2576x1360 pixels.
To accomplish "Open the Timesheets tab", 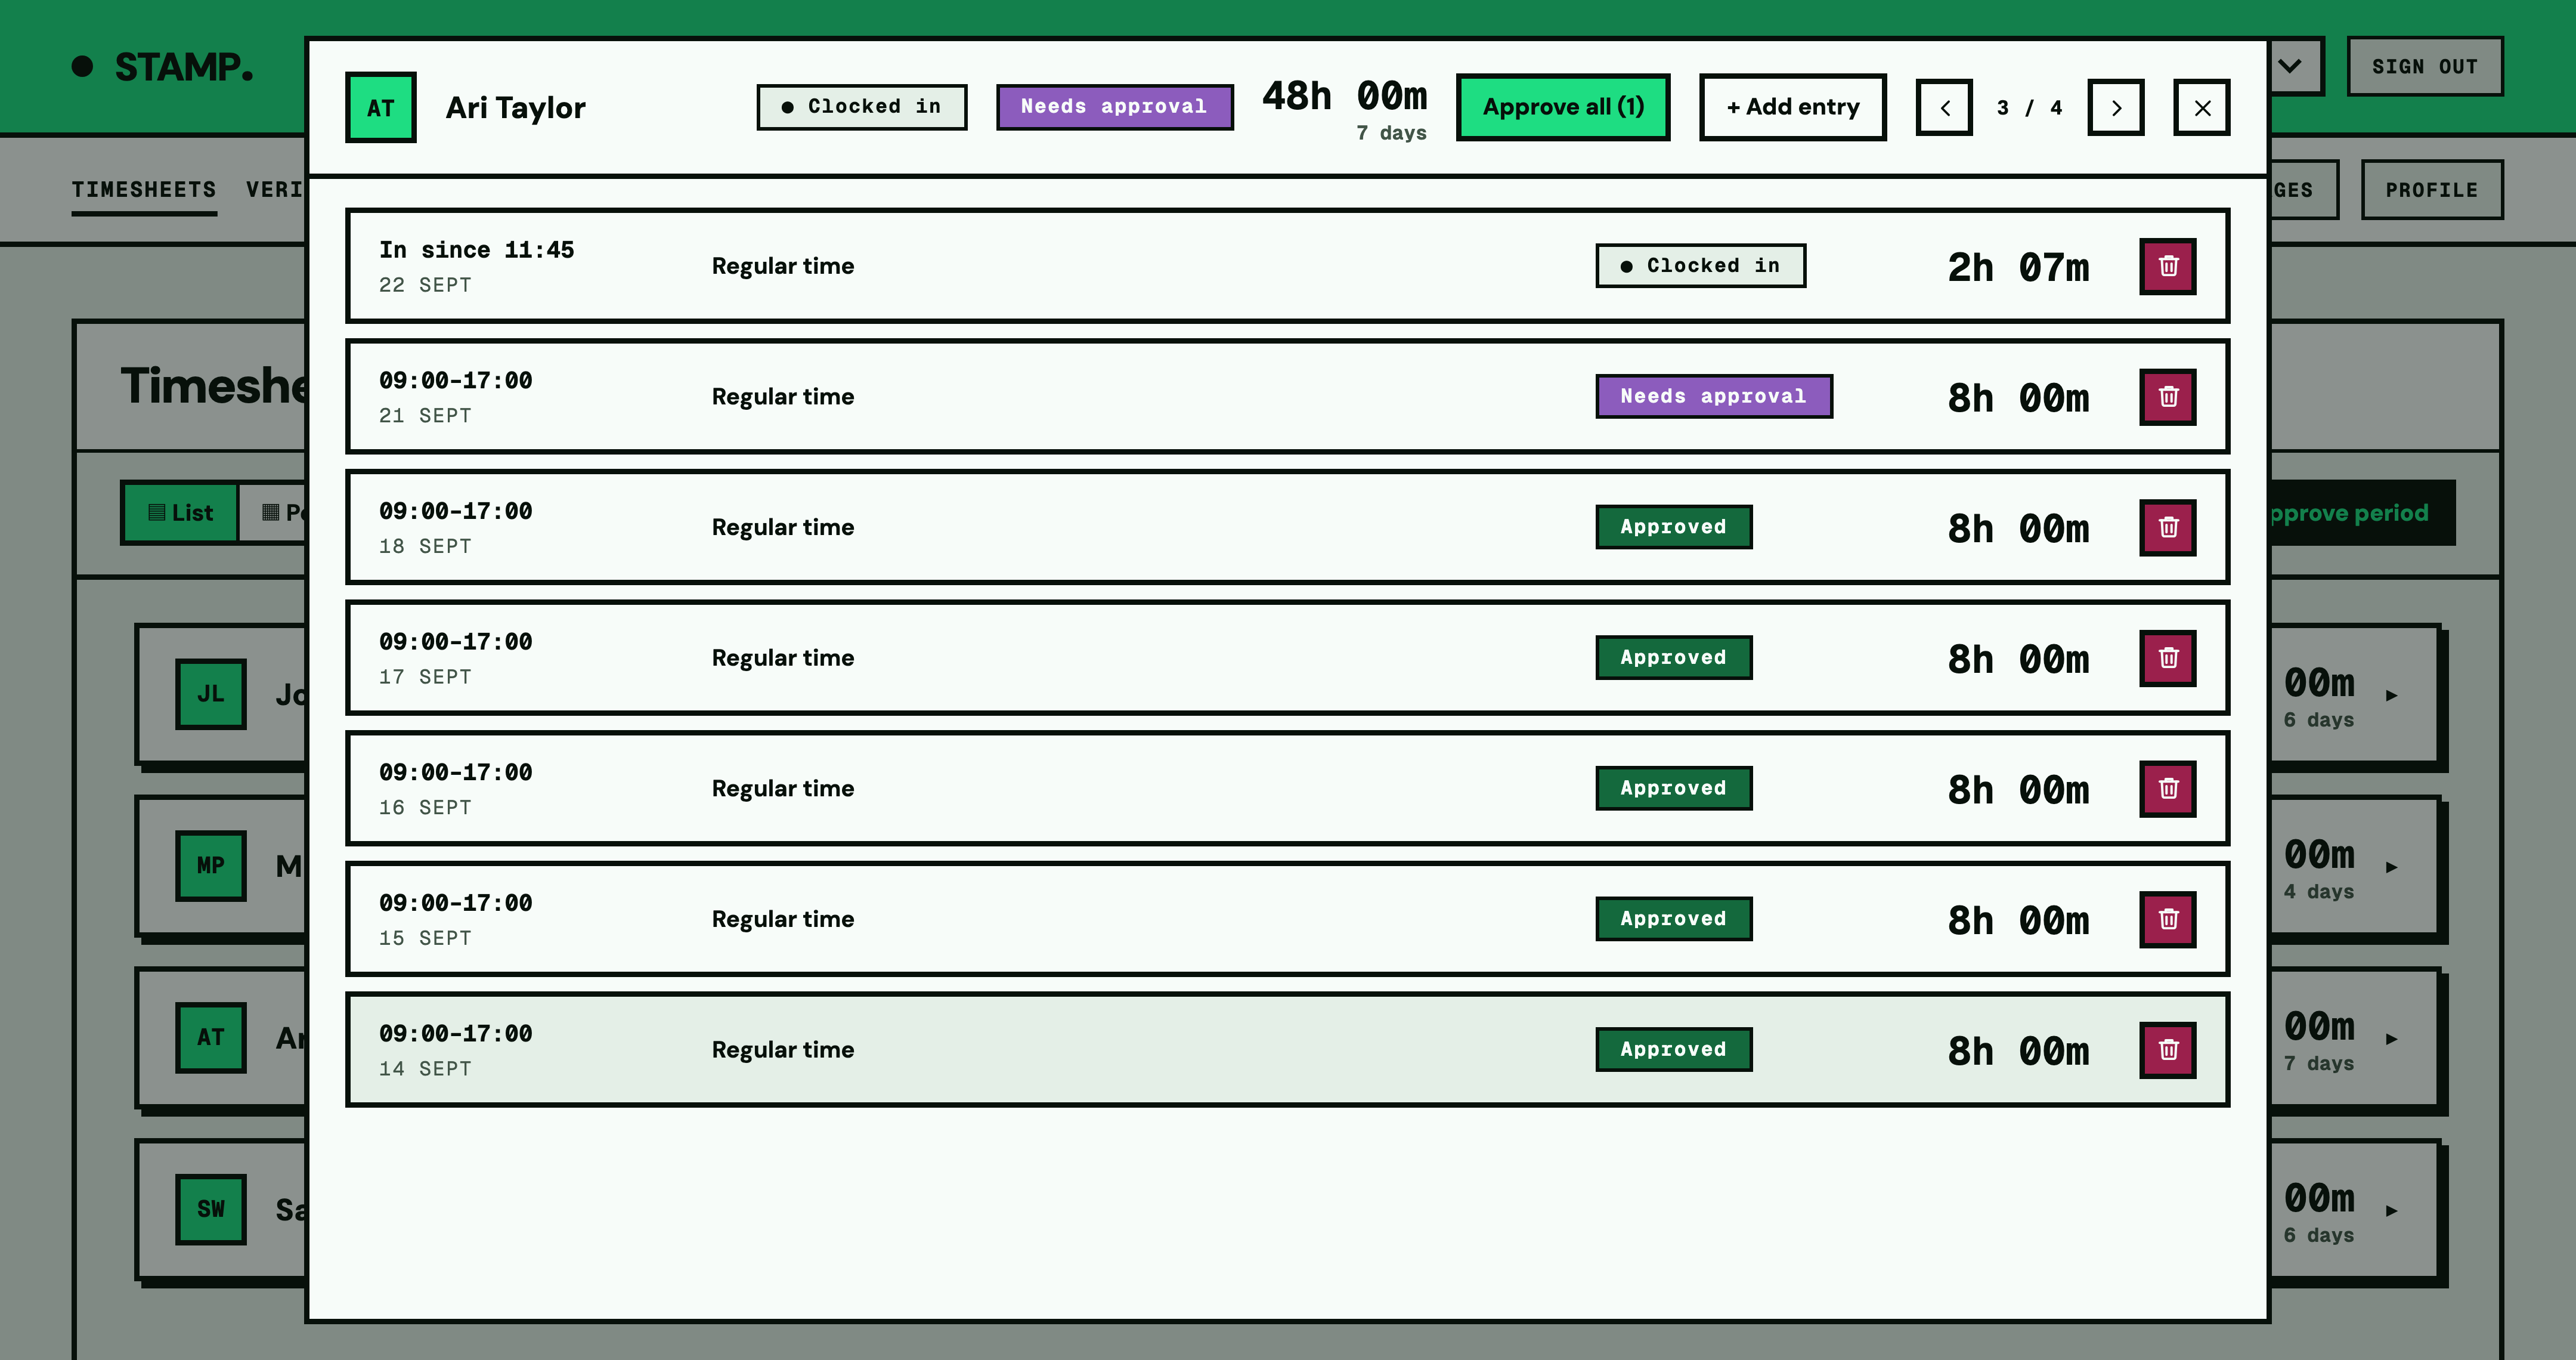I will (x=144, y=190).
